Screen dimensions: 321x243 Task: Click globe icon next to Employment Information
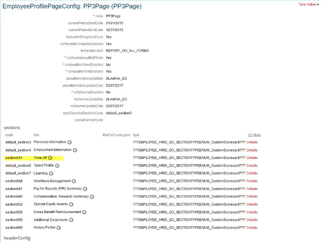click(x=75, y=150)
